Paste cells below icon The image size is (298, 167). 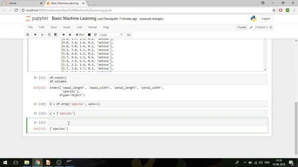point(56,35)
